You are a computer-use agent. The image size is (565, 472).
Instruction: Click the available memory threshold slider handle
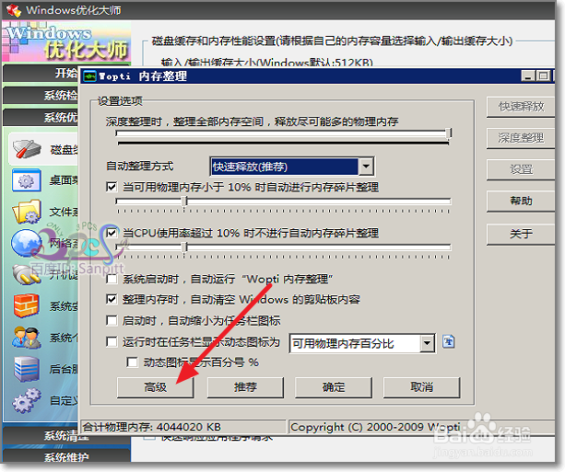click(185, 201)
